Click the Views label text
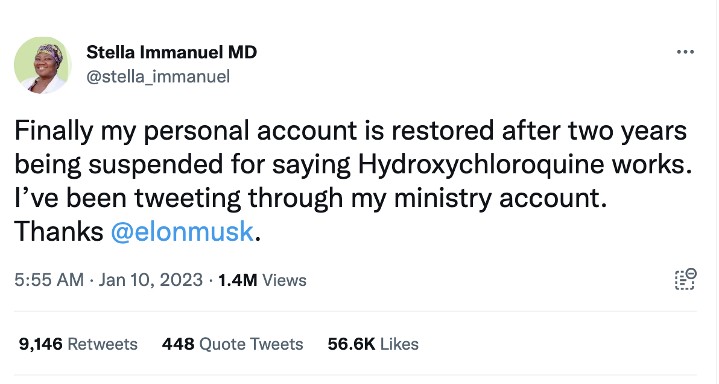Image resolution: width=719 pixels, height=384 pixels. tap(285, 279)
